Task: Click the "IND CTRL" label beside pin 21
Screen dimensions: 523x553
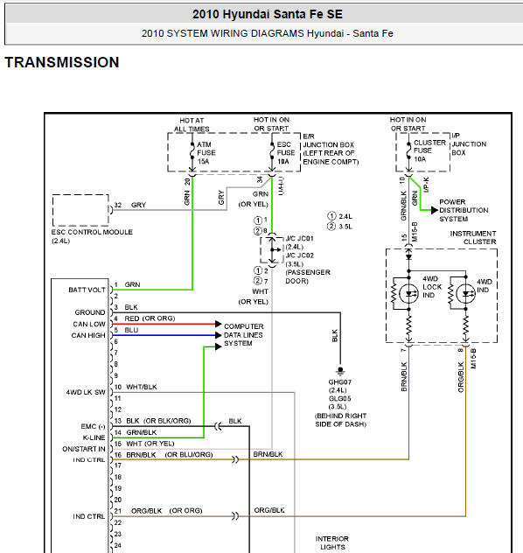Action: [89, 516]
